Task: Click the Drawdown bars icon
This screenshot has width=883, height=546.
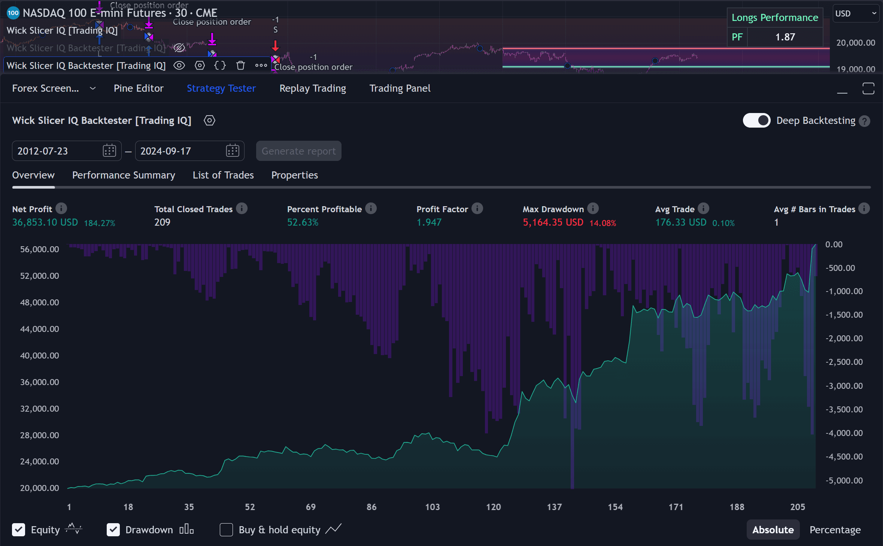Action: (x=186, y=529)
